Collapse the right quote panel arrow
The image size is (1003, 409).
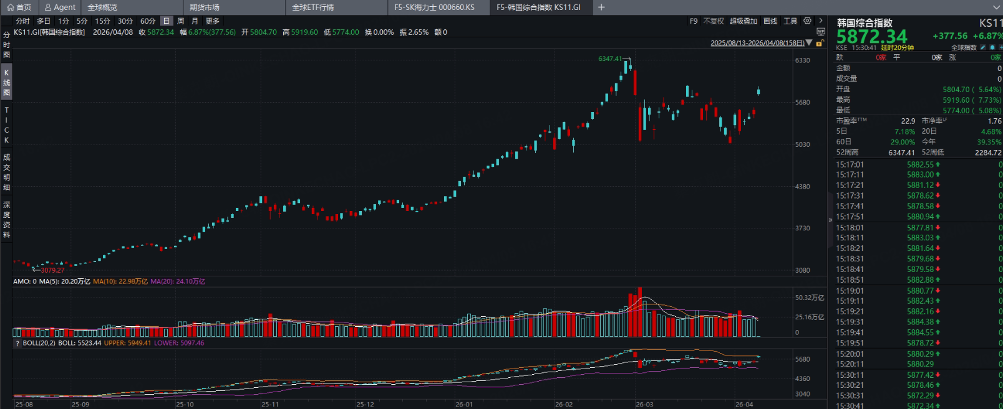click(x=830, y=220)
